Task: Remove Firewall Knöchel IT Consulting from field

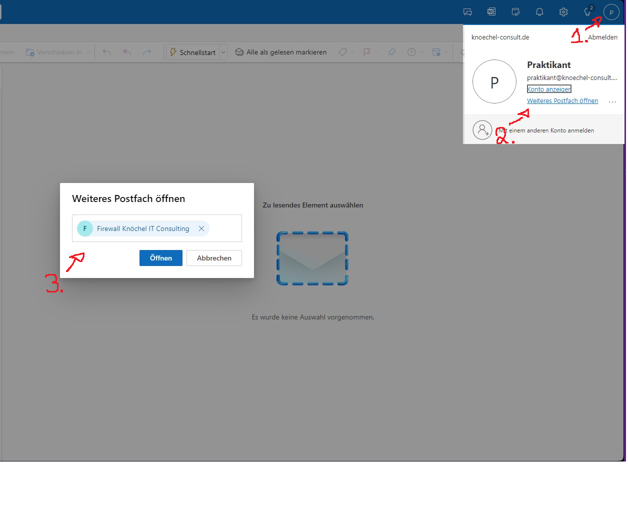Action: (201, 228)
